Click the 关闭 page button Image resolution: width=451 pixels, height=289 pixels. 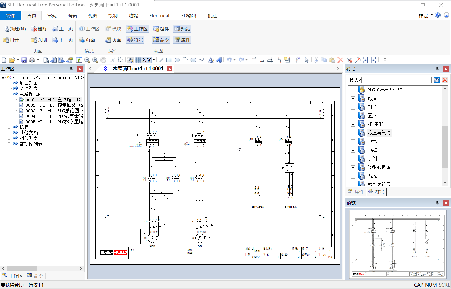coord(39,40)
